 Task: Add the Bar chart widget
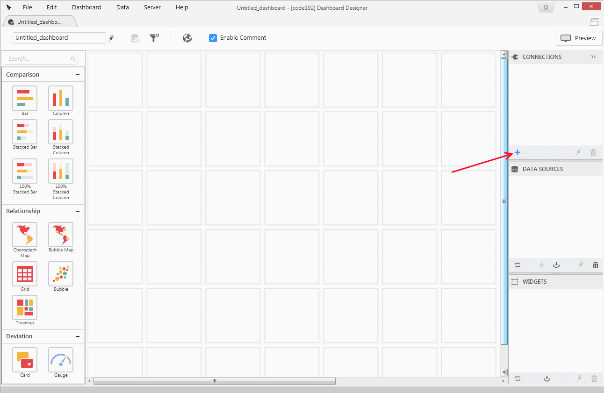pos(25,98)
